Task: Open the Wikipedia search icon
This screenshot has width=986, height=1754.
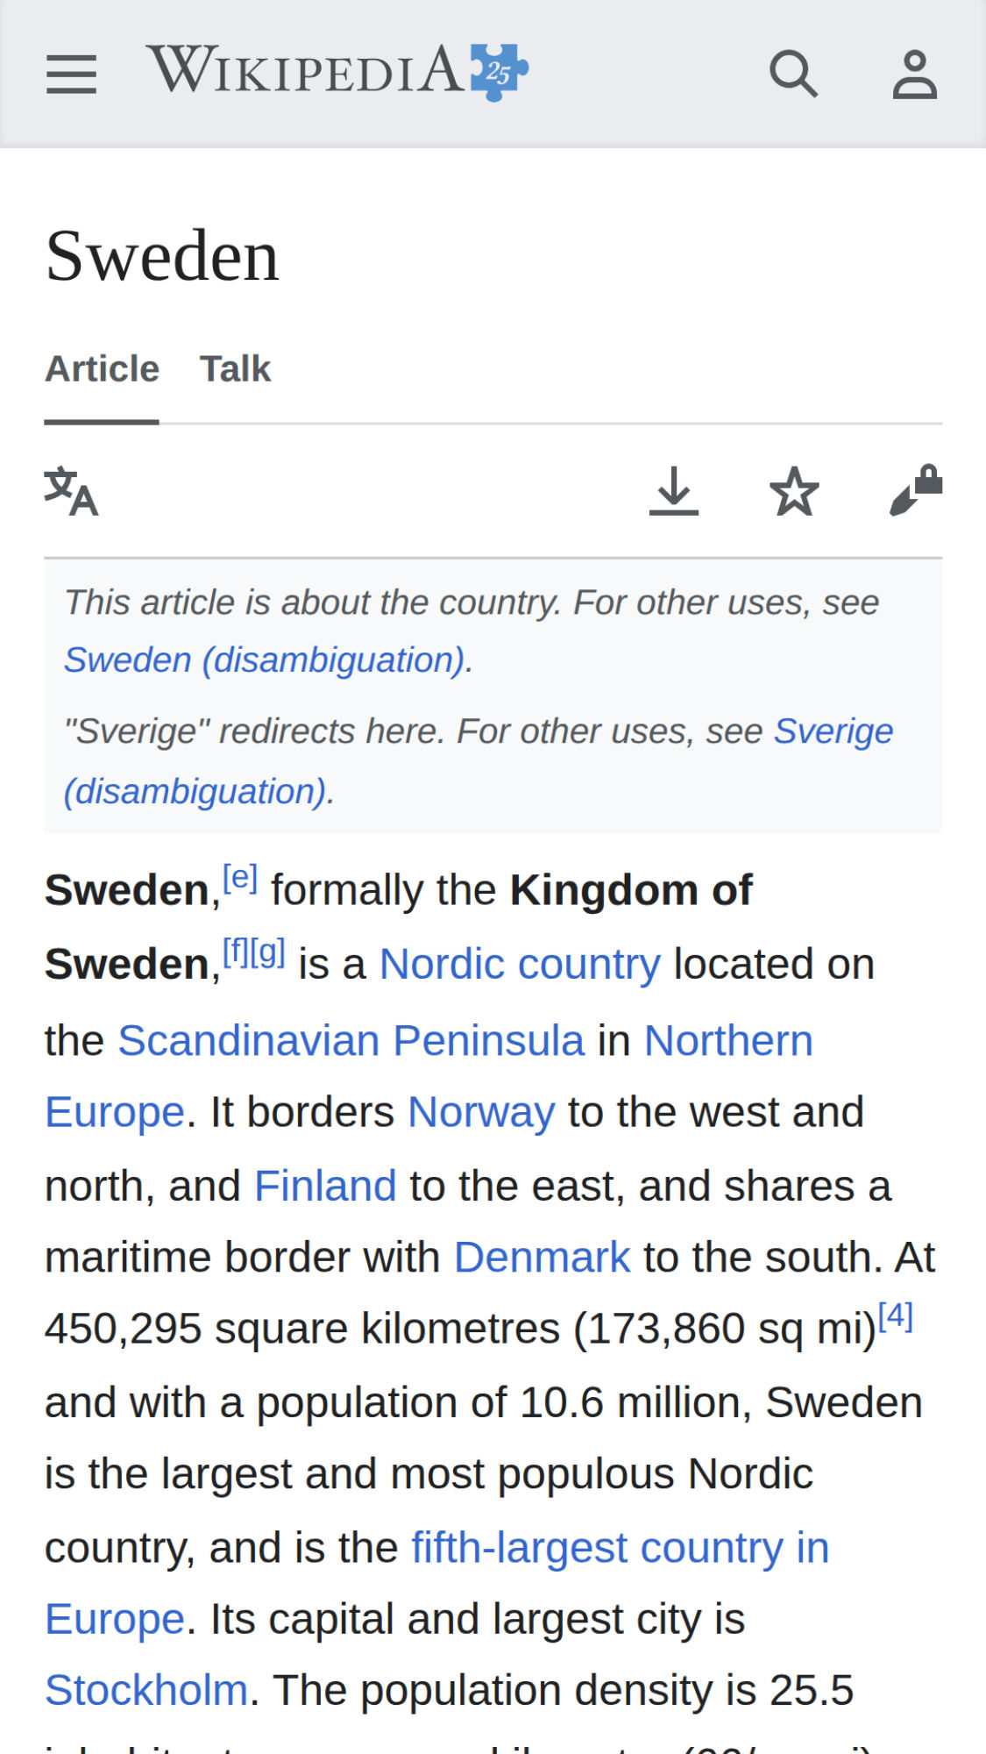Action: (x=794, y=74)
